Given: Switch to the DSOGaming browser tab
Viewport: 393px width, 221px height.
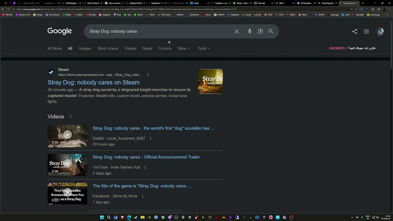Looking at the screenshot, I should (72, 3).
